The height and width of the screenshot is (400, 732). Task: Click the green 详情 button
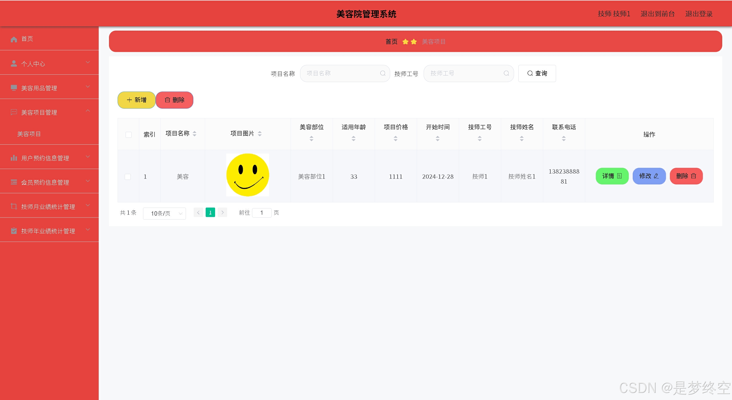(x=612, y=176)
